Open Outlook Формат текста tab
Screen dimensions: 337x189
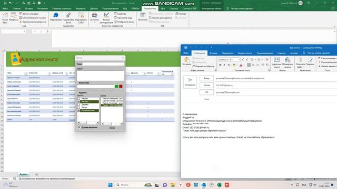tap(245, 53)
